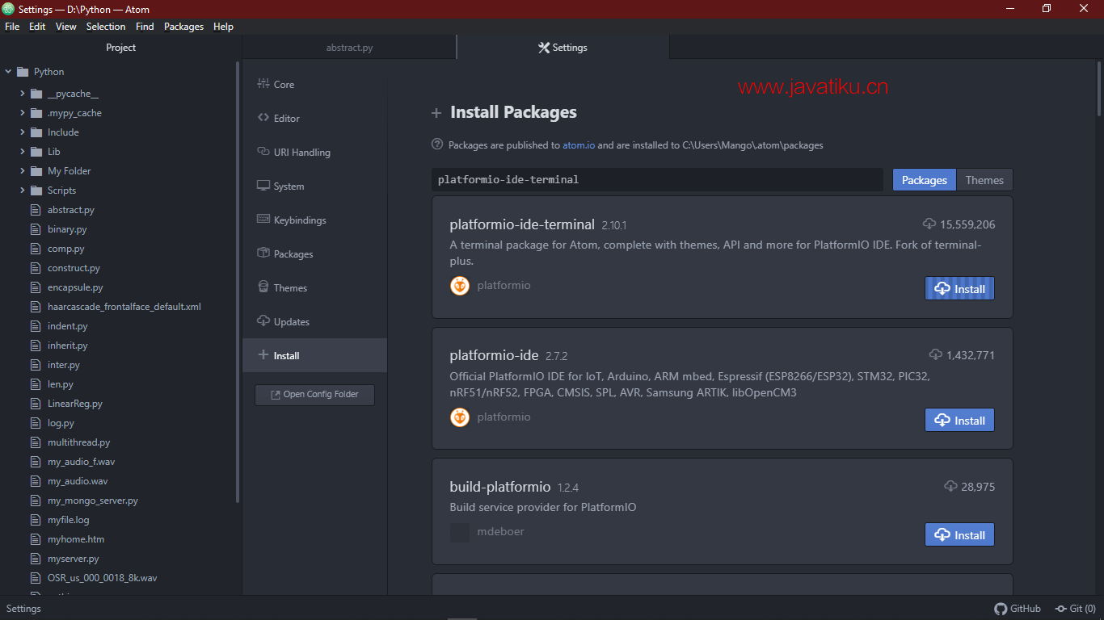Open the build-platformio package title

coord(500,487)
